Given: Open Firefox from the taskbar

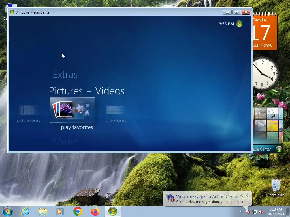Looking at the screenshot, I should [95, 211].
